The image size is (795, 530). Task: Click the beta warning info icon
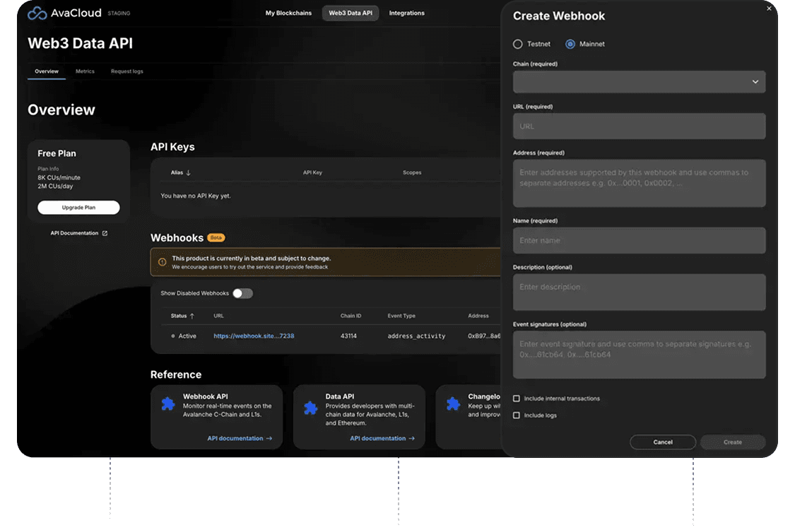click(x=163, y=262)
